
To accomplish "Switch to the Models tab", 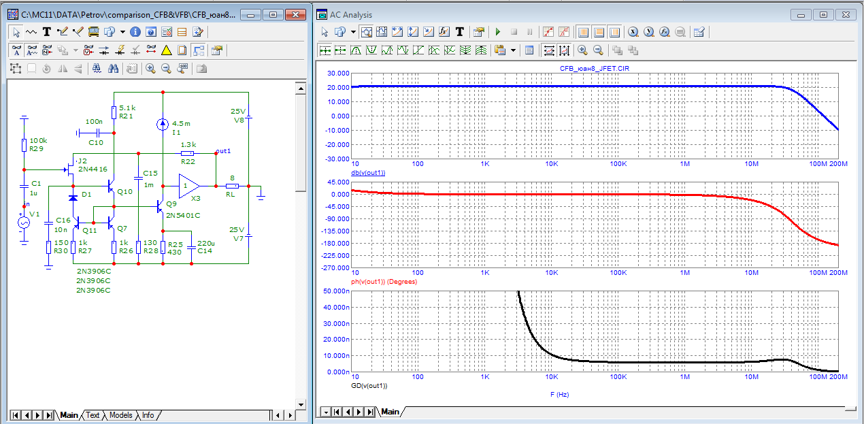I will pyautogui.click(x=121, y=415).
